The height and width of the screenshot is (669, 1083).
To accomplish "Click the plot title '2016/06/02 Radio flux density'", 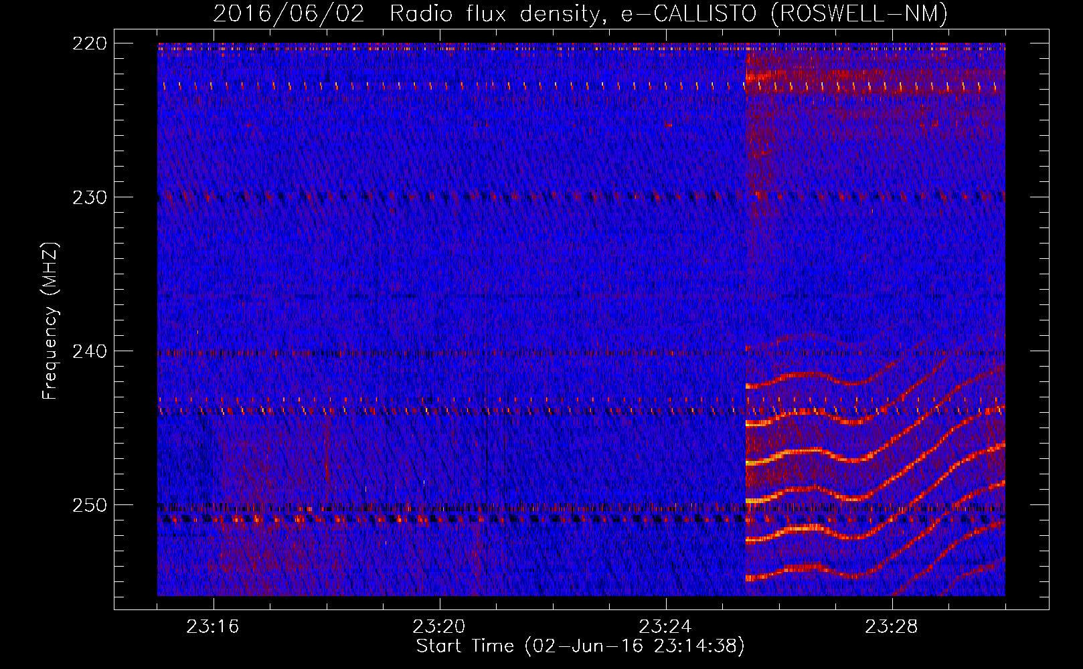I will tap(580, 13).
